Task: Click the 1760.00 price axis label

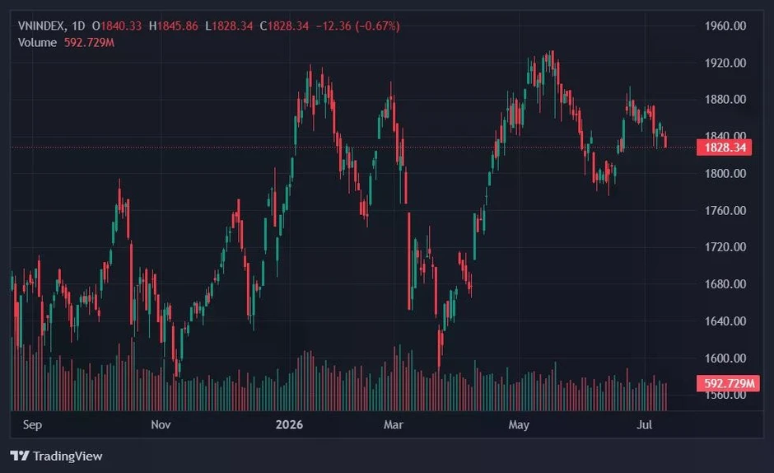Action: [x=725, y=211]
